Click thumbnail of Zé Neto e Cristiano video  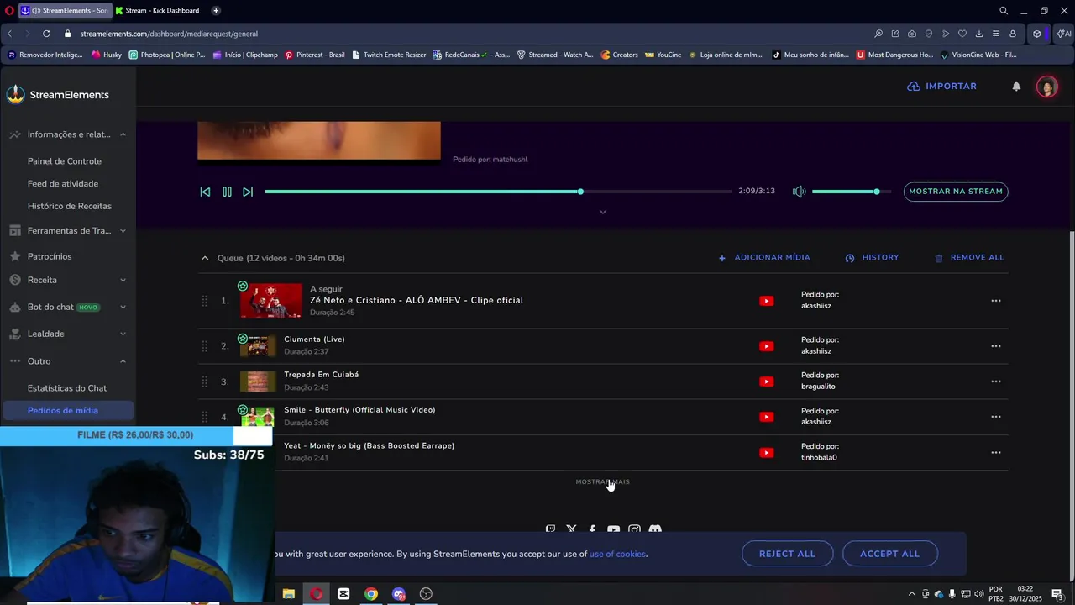click(270, 301)
